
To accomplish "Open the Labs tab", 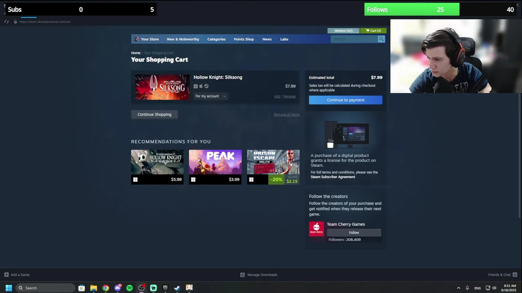I will 284,39.
